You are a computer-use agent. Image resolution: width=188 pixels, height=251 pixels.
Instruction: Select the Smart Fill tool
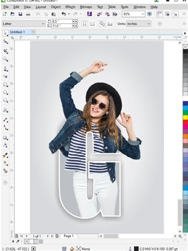tap(5, 171)
